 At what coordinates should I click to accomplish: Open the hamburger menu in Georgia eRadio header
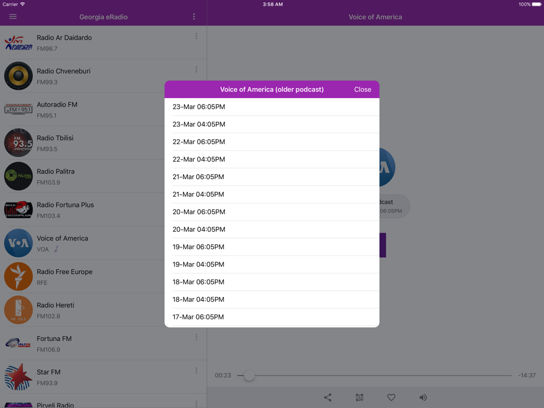tap(13, 17)
